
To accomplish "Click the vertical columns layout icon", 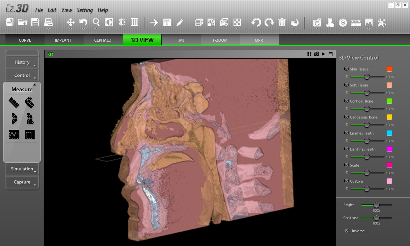I will 135,22.
